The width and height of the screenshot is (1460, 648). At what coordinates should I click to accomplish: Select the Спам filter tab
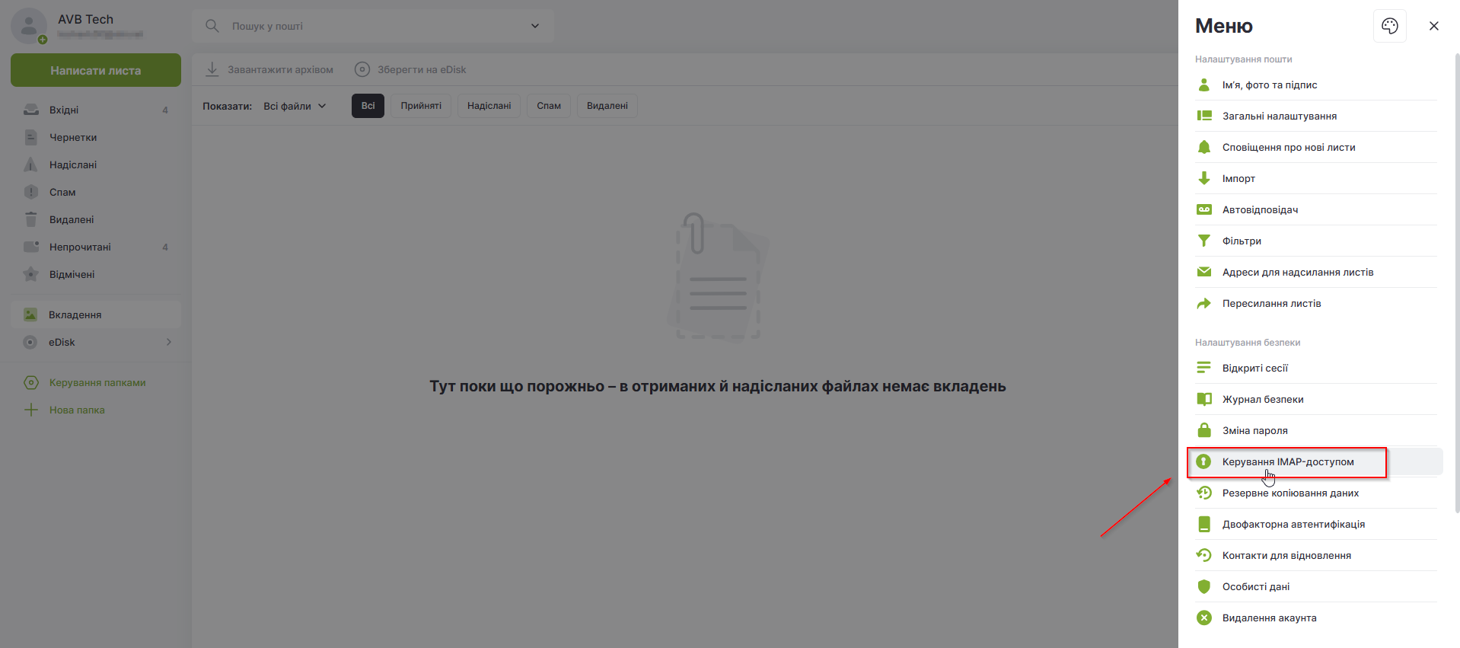click(549, 106)
